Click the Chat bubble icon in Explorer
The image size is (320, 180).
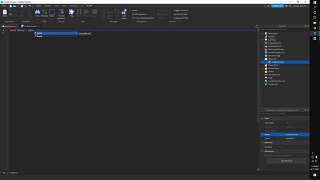(x=266, y=78)
